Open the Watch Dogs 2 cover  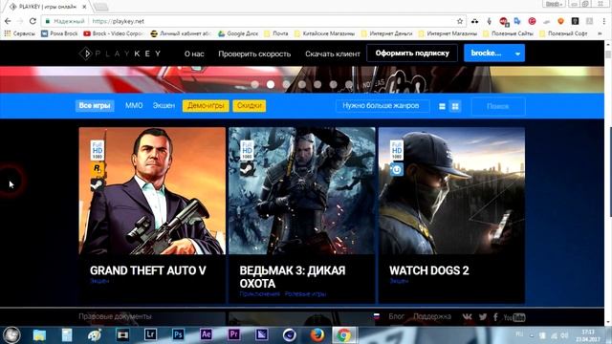pyautogui.click(x=451, y=191)
